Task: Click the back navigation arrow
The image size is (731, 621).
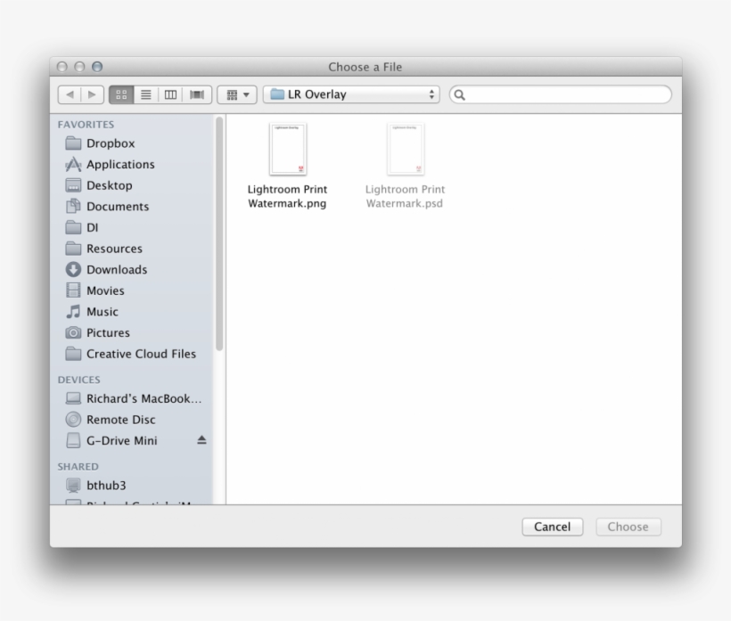Action: 70,94
